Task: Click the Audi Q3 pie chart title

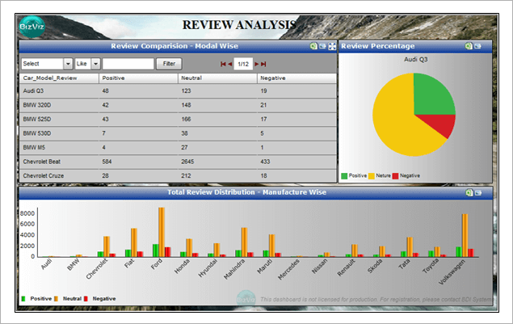Action: tap(416, 60)
